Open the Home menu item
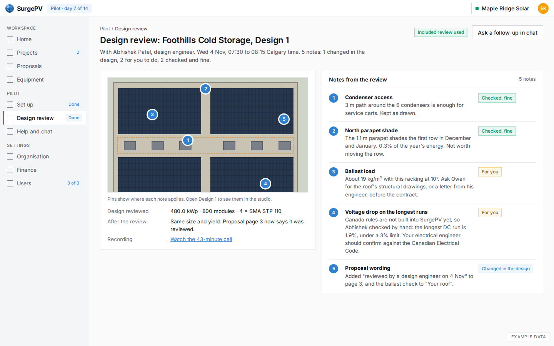This screenshot has width=554, height=346. point(44,39)
